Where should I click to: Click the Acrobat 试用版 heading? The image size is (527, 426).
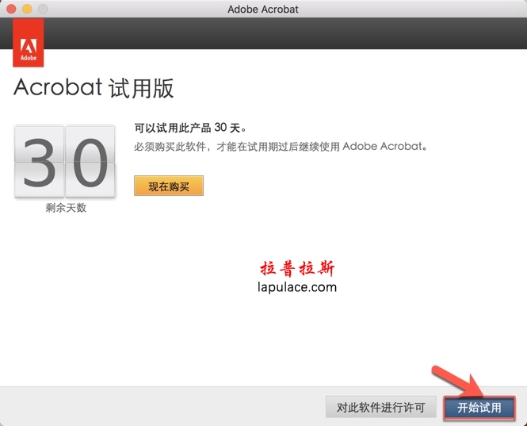click(x=94, y=88)
